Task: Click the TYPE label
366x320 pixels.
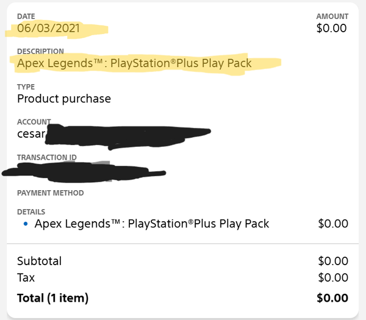Action: [26, 87]
